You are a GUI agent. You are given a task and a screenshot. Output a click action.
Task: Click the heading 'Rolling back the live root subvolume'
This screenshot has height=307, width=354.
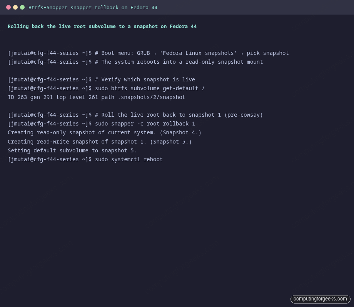[102, 26]
